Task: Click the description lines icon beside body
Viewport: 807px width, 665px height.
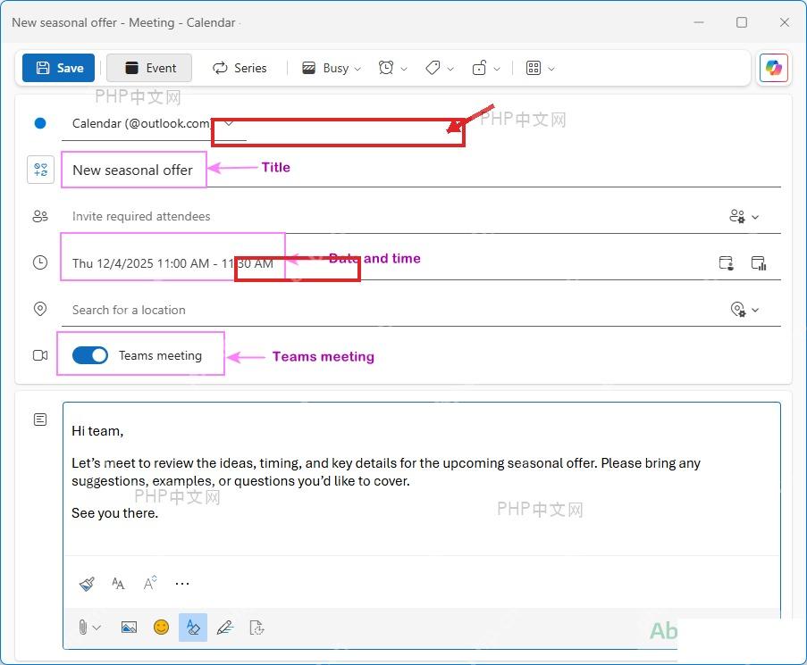Action: pos(40,420)
